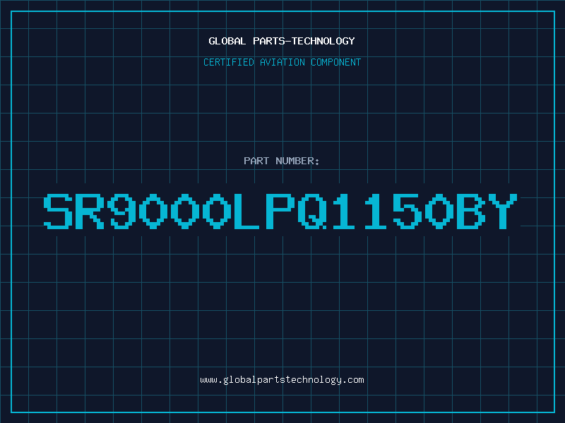Select the word NUMBER: in the label
Screen dimensions: 565x423
[297, 161]
